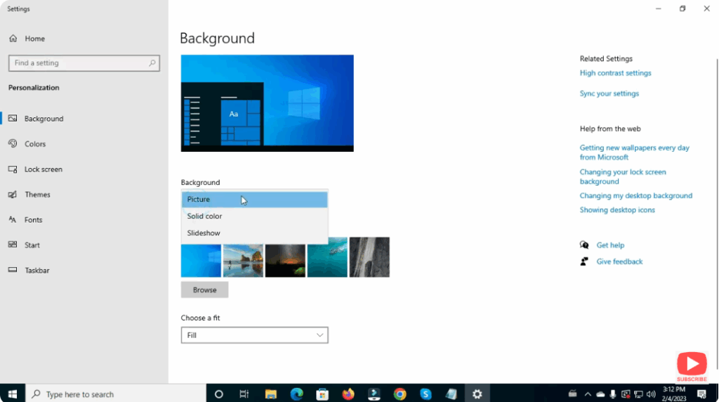Viewport: 719px width, 402px height.
Task: Click the Lock screen icon in sidebar
Action: tap(13, 169)
